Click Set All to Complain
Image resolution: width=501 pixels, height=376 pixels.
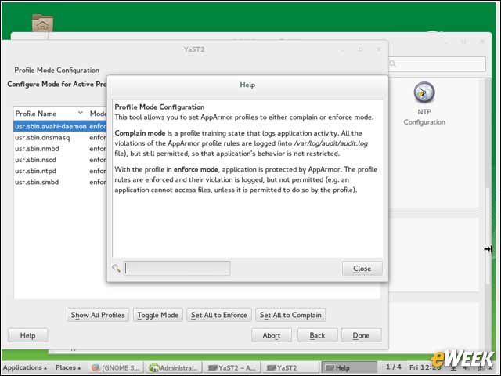tap(290, 315)
